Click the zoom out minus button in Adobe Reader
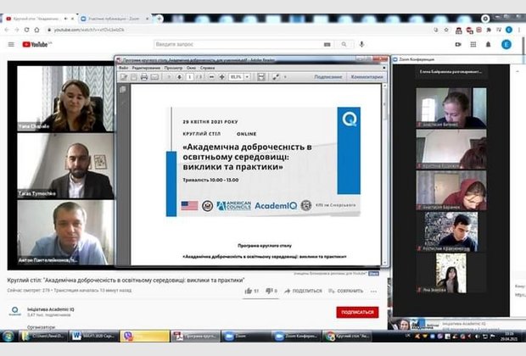The width and height of the screenshot is (526, 356). [x=210, y=77]
